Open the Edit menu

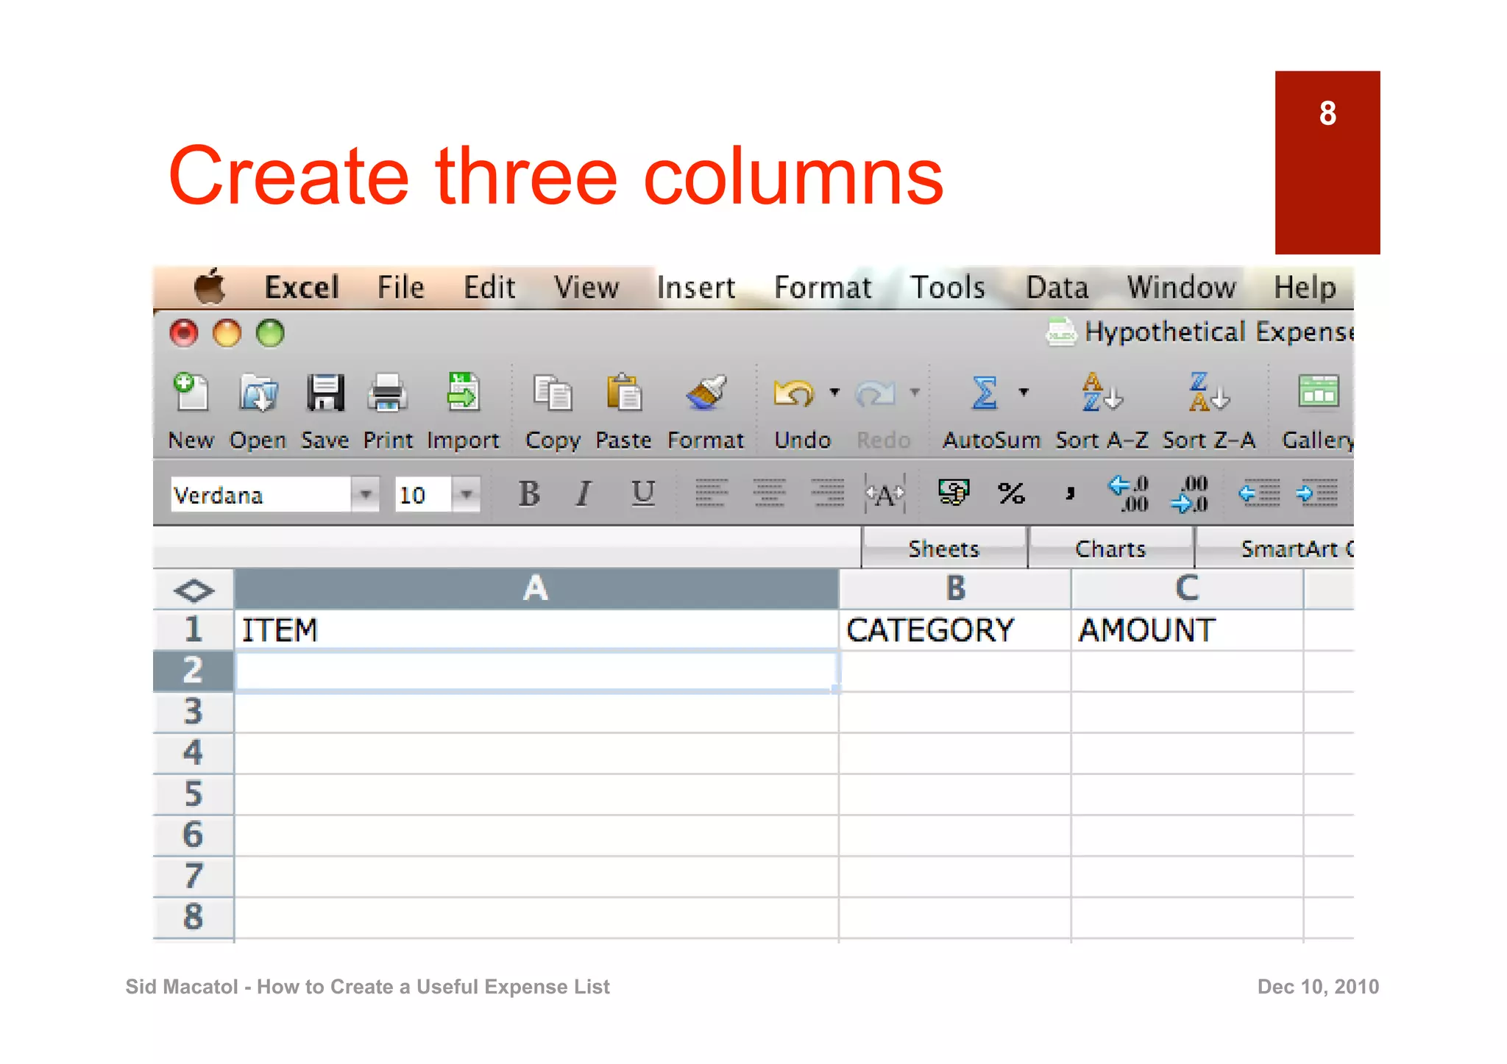click(489, 287)
